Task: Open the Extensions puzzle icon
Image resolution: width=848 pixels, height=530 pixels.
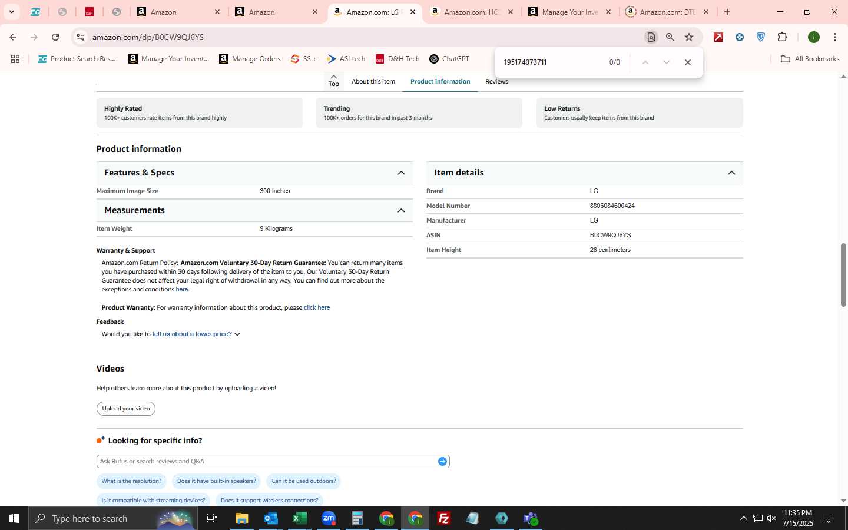Action: click(x=782, y=37)
